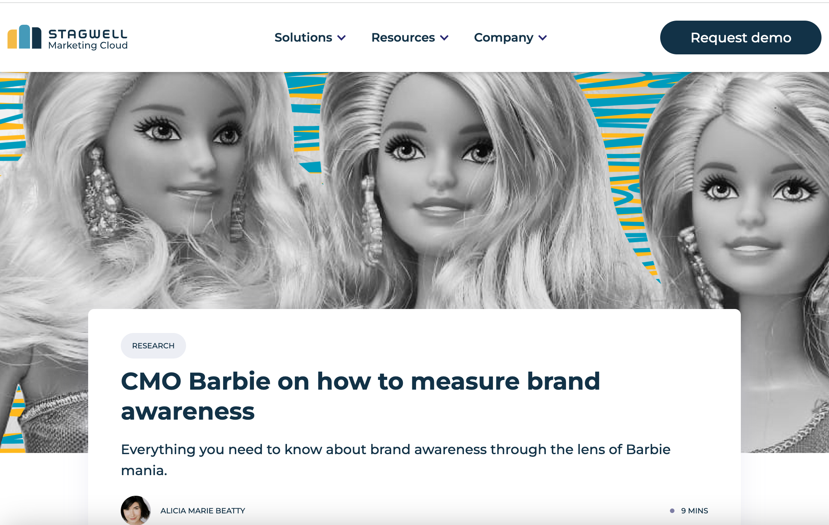Open the Resources menu
The height and width of the screenshot is (525, 829).
(403, 37)
